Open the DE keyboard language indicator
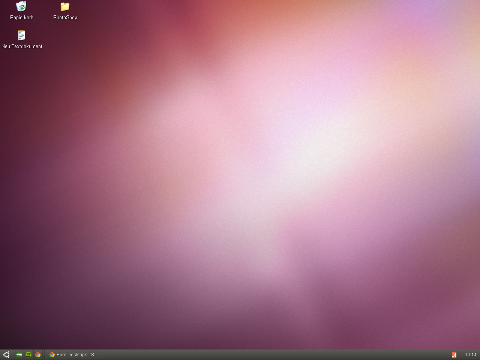The height and width of the screenshot is (360, 480). point(454,354)
